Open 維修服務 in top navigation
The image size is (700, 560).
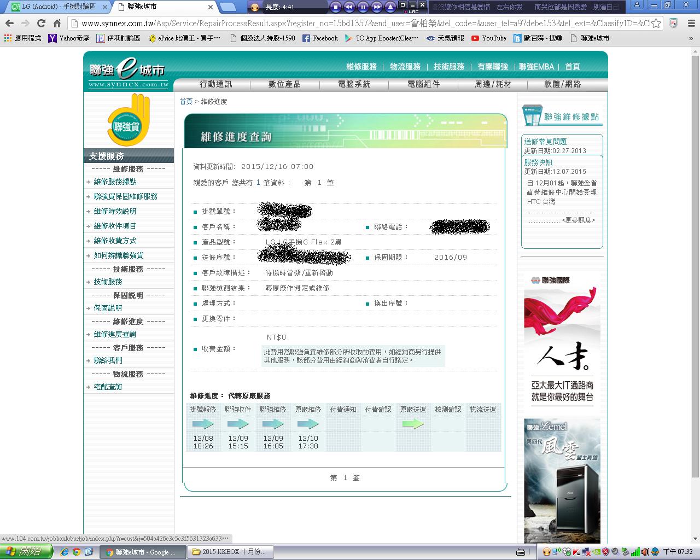(x=361, y=67)
